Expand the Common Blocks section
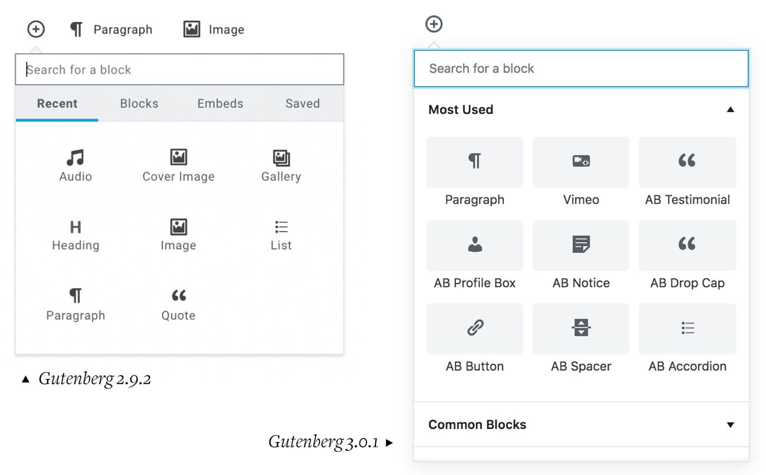The image size is (766, 475). pos(581,424)
